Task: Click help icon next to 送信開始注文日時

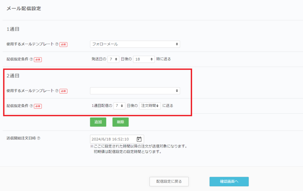Action: pos(38,138)
